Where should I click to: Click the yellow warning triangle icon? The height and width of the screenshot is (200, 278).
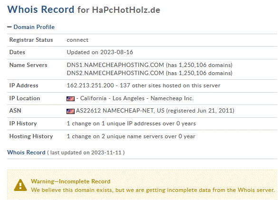coord(20,185)
